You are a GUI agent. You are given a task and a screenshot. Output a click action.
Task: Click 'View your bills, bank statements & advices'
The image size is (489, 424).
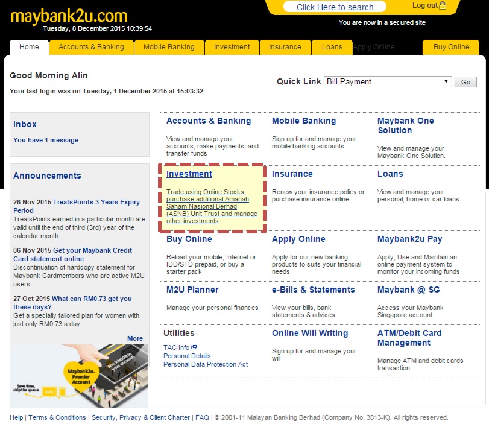coord(303,311)
